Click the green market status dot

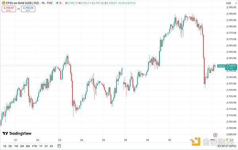coord(57,3)
